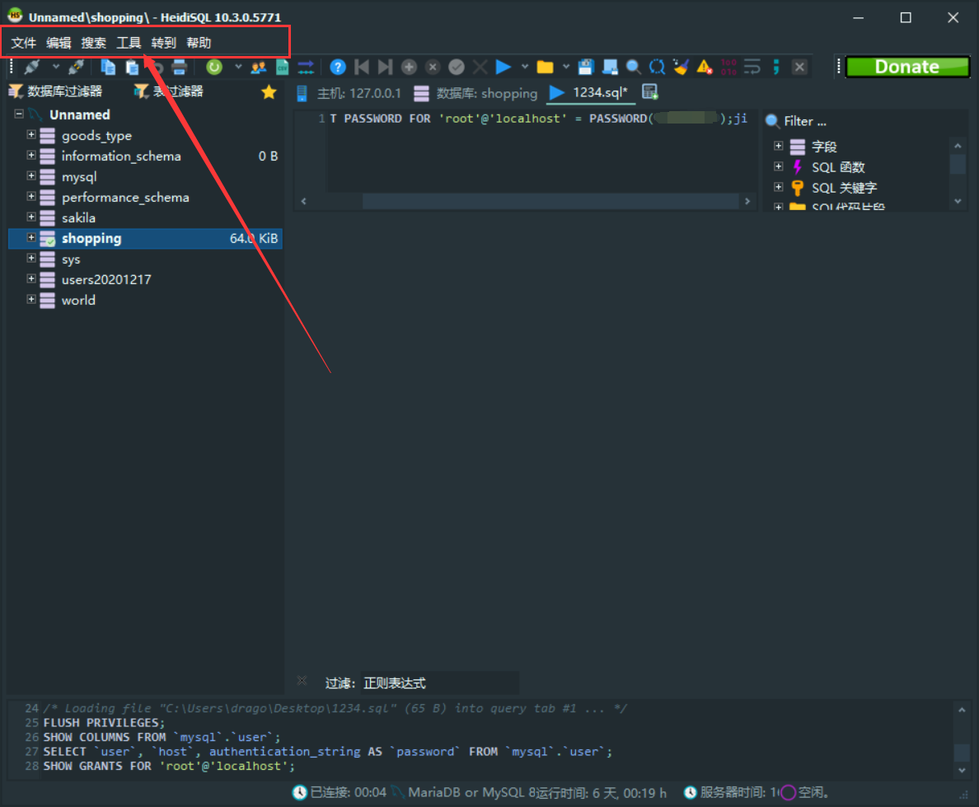This screenshot has height=807, width=979.
Task: Open the 帮助 menu
Action: click(199, 43)
